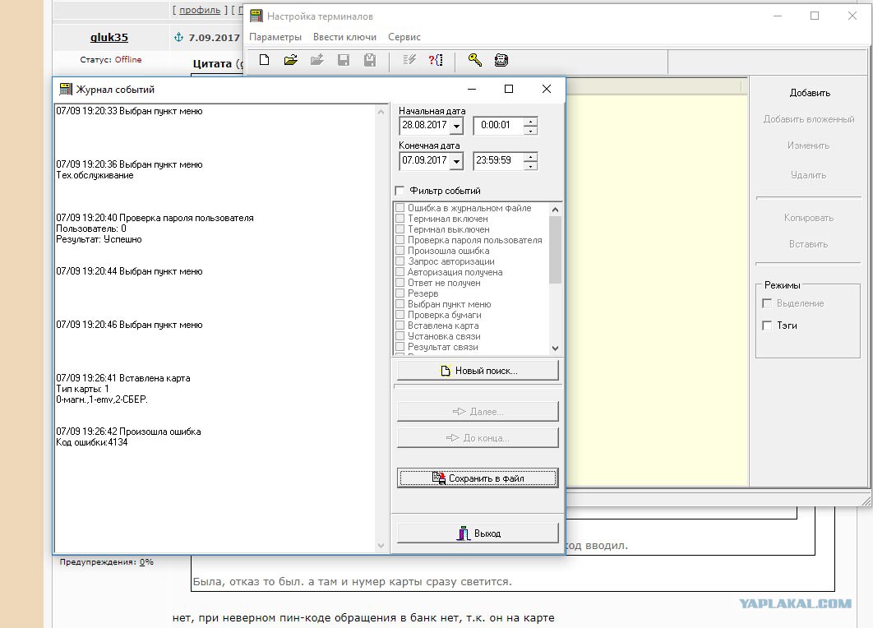Screen dimensions: 873x628
Task: Select the log line Тех.обслуживание
Action: 95,175
